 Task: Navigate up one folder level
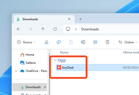(43, 29)
